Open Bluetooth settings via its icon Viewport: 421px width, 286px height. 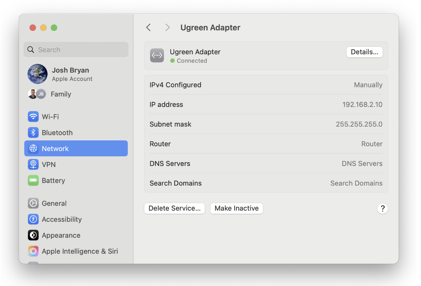click(x=33, y=133)
